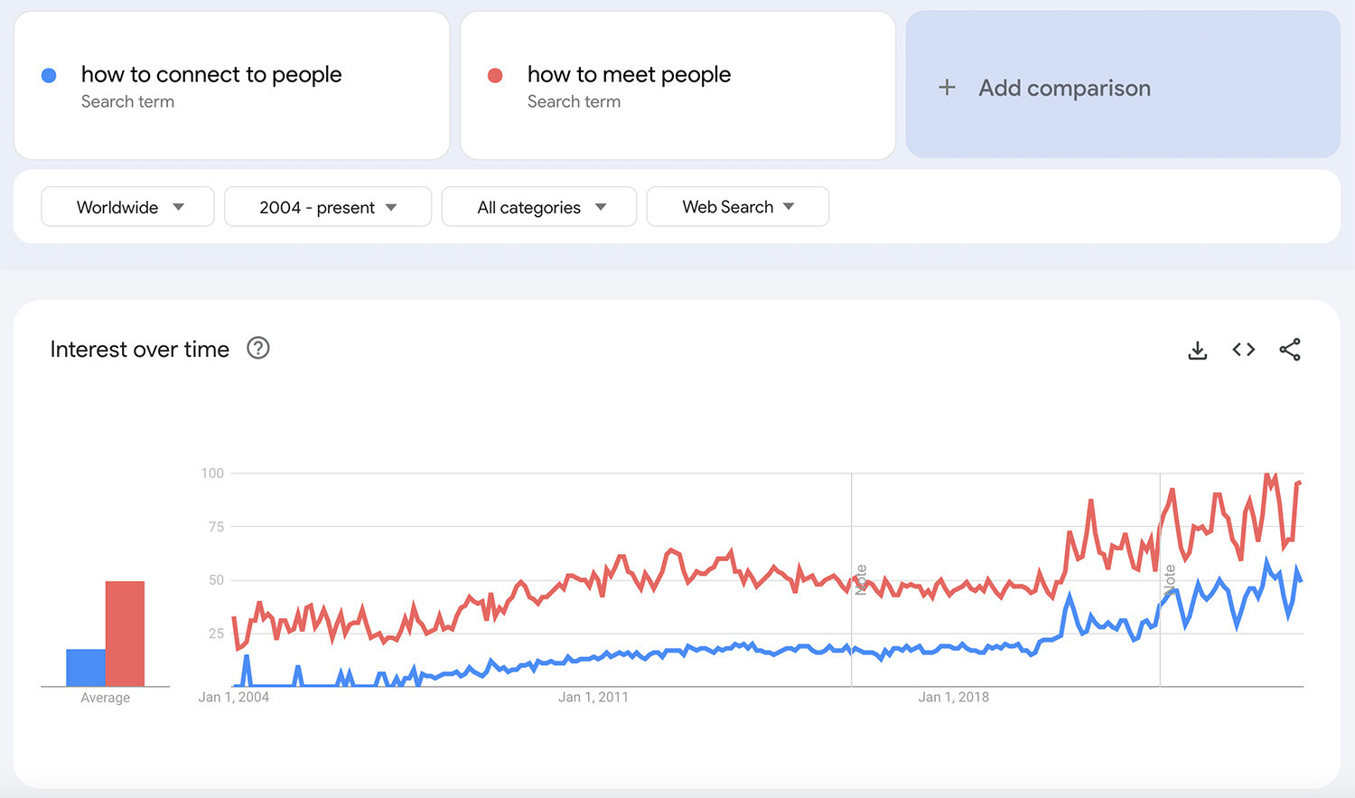Share the interest over time chart
This screenshot has height=798, width=1355.
pos(1290,350)
